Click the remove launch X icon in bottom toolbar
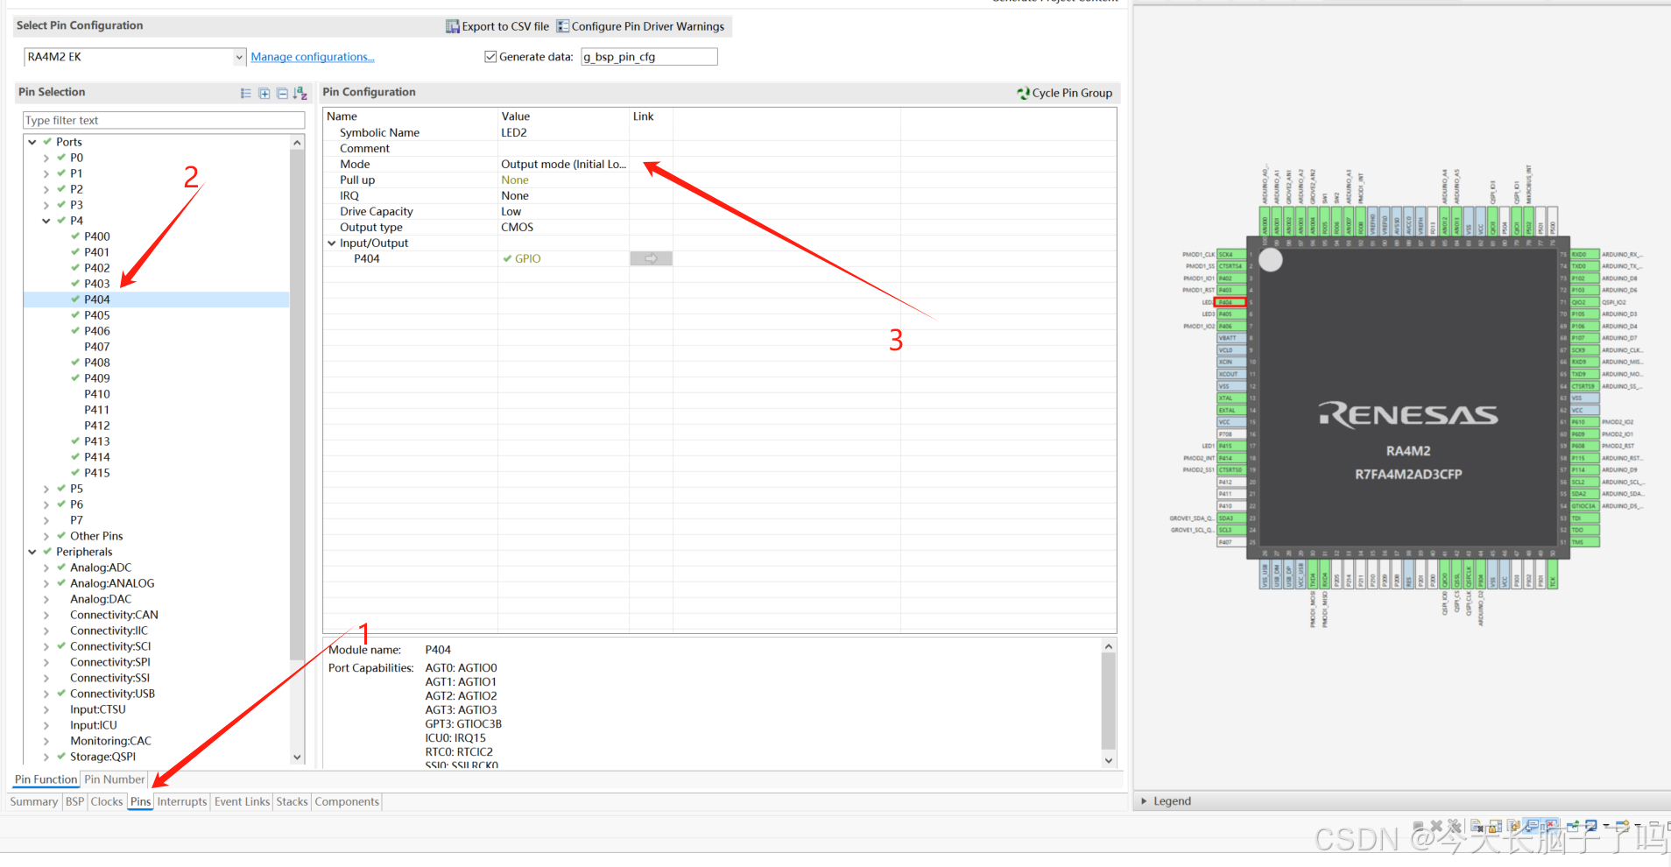The height and width of the screenshot is (867, 1671). tap(1436, 826)
